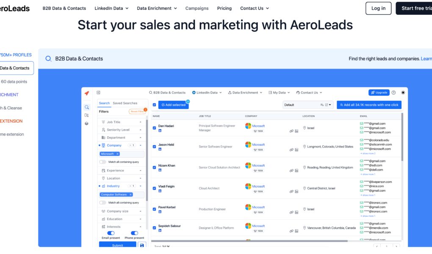Open the Pricing page from top navigation

pyautogui.click(x=224, y=8)
